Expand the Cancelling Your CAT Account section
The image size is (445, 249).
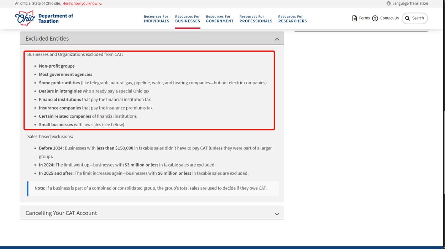[277, 213]
